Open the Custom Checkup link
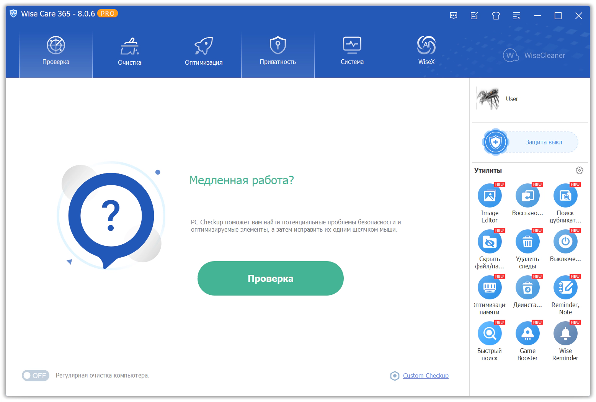This screenshot has width=596, height=402. [x=426, y=376]
